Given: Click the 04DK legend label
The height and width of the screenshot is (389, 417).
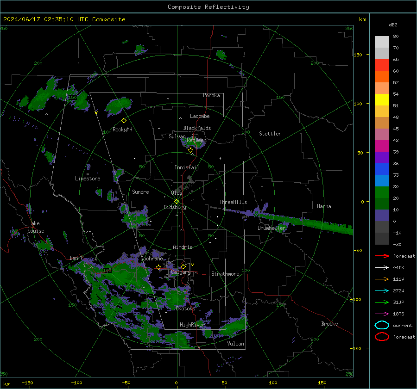Looking at the screenshot, I should [398, 268].
